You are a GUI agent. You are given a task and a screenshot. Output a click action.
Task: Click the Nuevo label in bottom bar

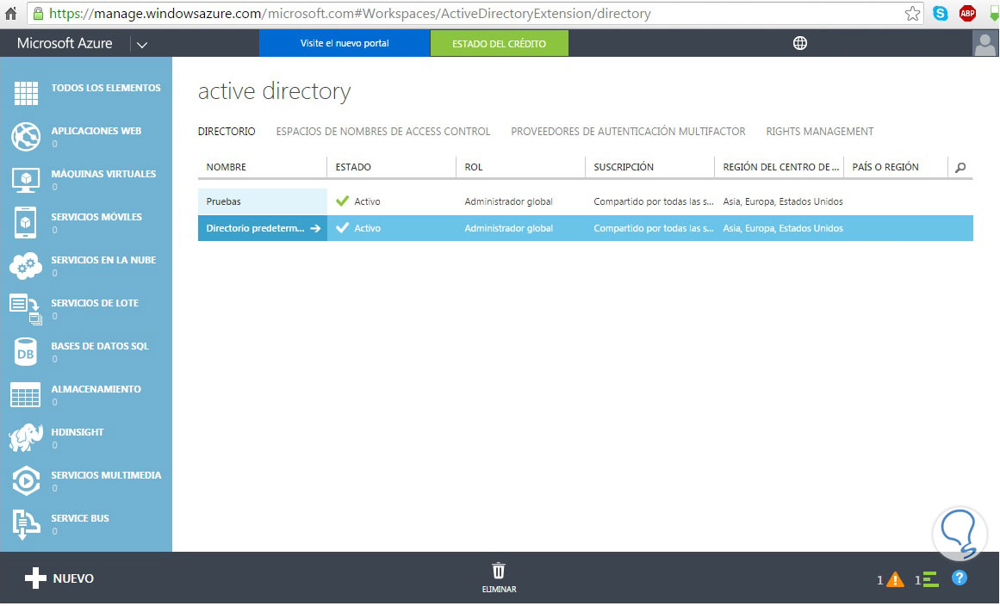tap(73, 578)
